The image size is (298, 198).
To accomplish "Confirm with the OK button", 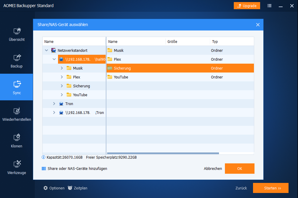I will pos(239,168).
